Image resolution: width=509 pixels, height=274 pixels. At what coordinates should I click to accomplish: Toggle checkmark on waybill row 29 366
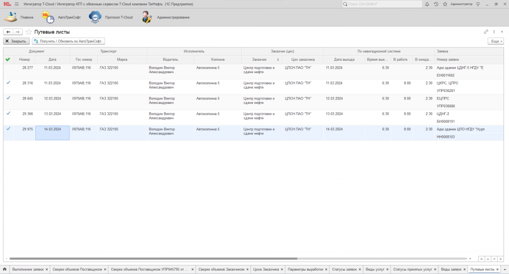[x=8, y=113]
